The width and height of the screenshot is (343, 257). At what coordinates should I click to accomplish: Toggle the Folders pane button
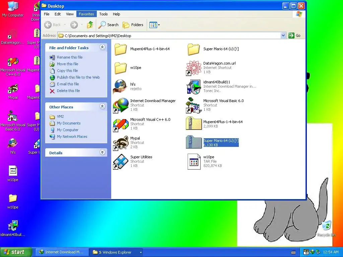133,25
